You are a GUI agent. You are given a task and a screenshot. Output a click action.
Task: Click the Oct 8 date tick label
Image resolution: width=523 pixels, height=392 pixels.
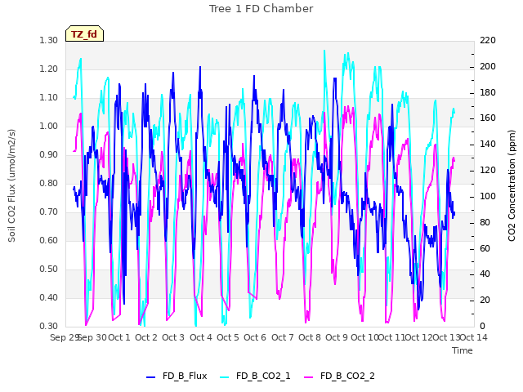(x=310, y=337)
